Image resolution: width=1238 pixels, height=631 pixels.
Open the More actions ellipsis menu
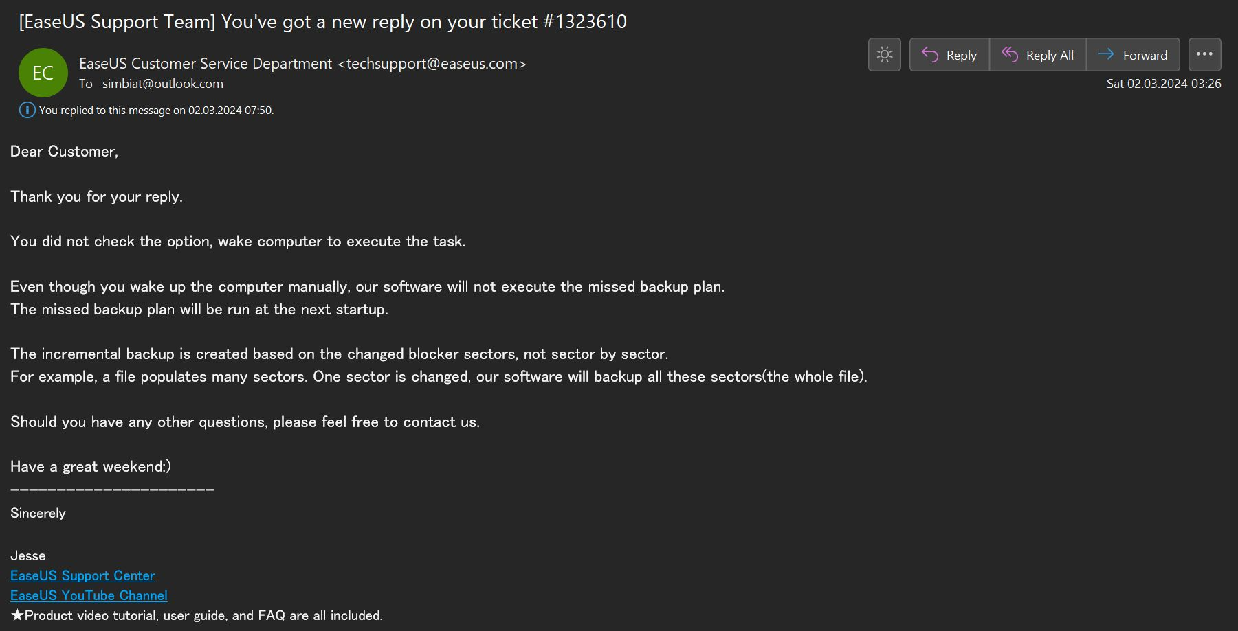(x=1204, y=55)
